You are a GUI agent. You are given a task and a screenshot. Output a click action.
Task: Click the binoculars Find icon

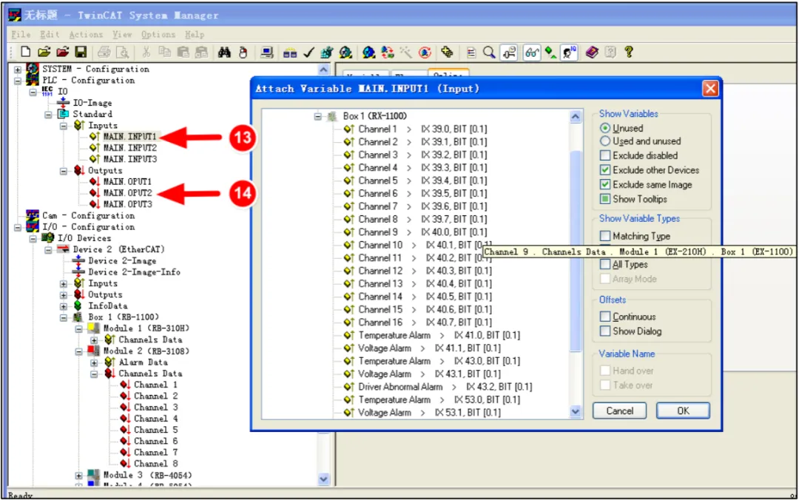pos(225,53)
